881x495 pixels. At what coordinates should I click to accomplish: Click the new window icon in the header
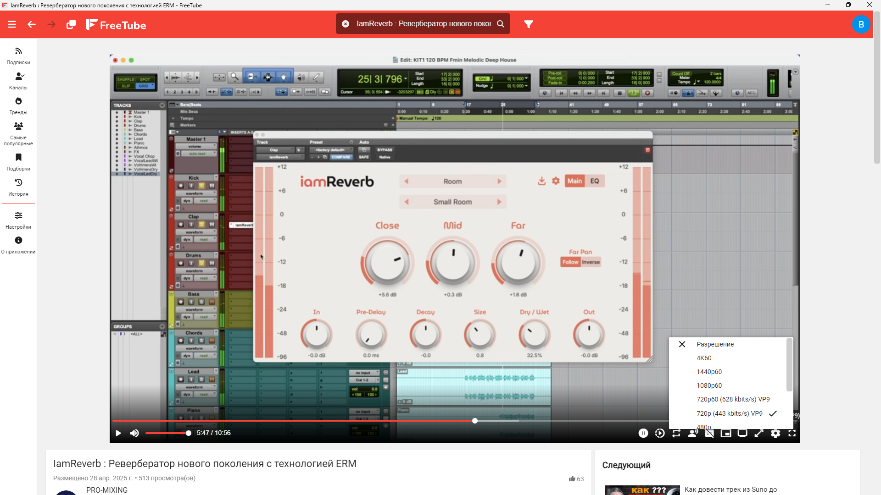click(71, 24)
